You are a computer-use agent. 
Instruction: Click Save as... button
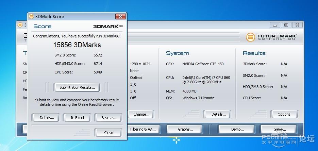click(x=109, y=118)
